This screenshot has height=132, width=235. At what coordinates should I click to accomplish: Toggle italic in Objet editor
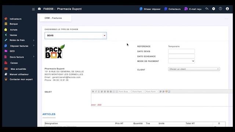coord(96,92)
